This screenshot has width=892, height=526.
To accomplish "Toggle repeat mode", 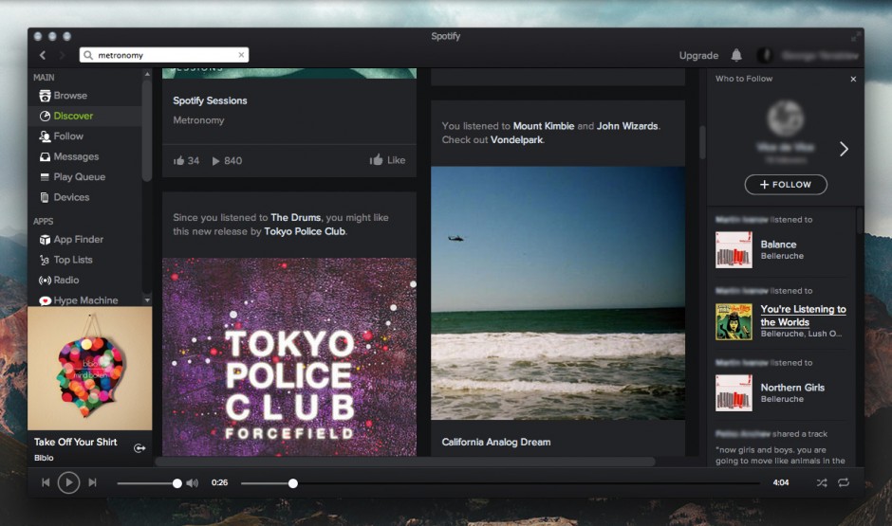I will 844,482.
